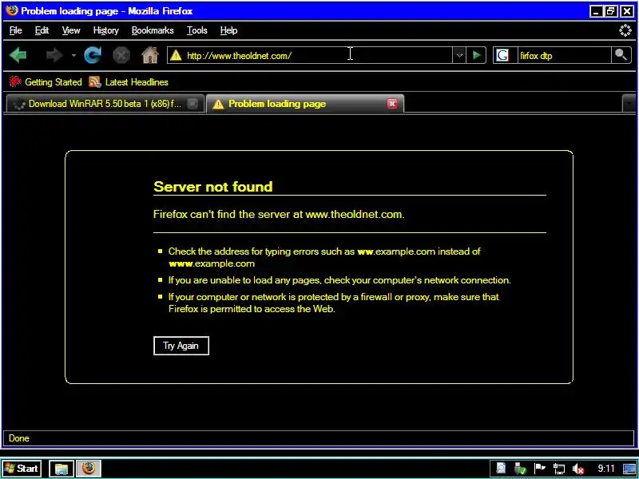
Task: Click the Show Desktop tray icon
Action: pos(629,469)
